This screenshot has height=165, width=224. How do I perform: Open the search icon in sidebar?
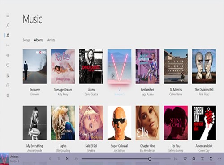(8, 25)
